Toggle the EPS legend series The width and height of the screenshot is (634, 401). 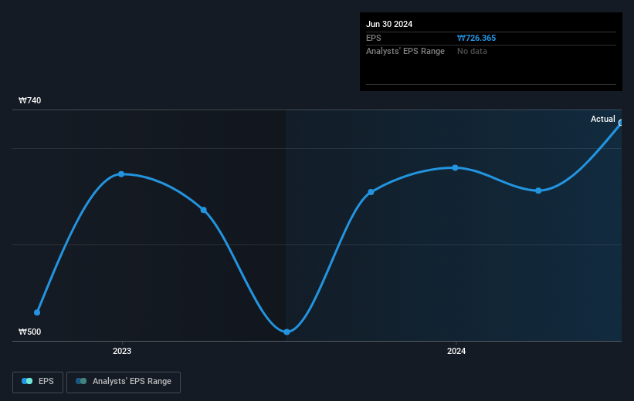[x=38, y=382]
